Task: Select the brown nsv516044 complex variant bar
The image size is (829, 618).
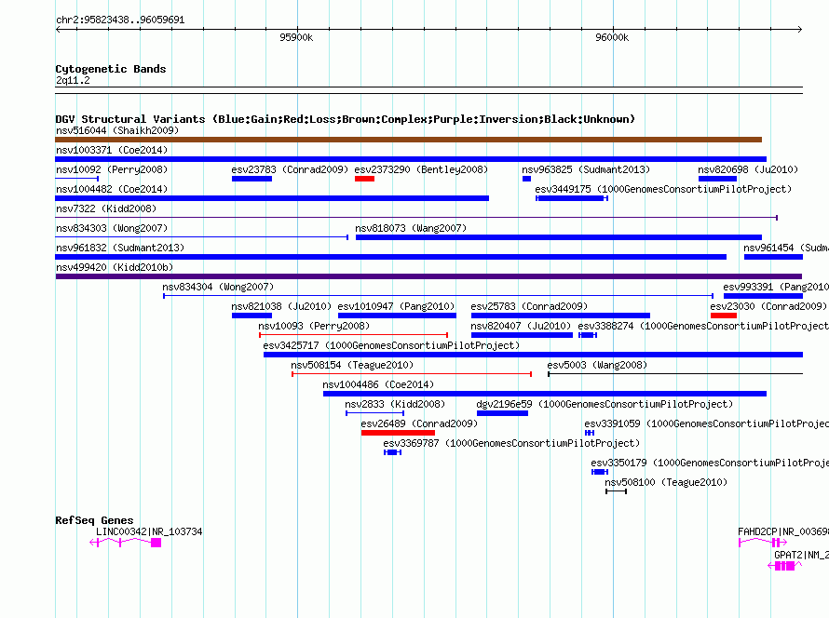Action: pos(408,140)
